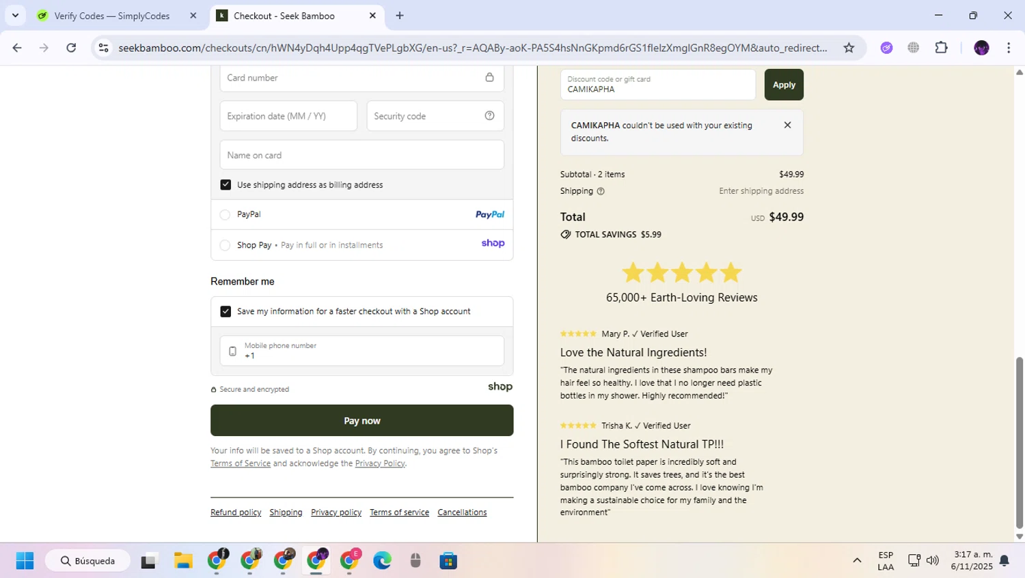1025x578 pixels.
Task: Open the Privacy policy footer link
Action: coord(336,512)
